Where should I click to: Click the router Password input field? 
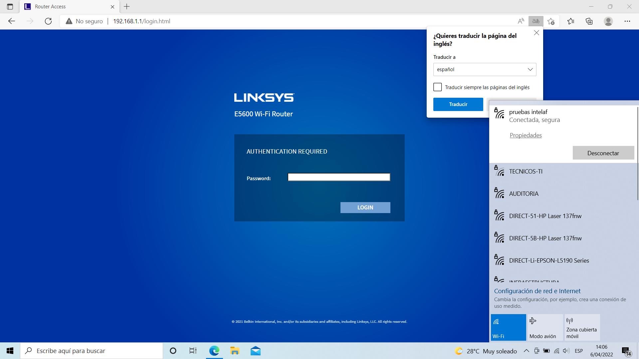[339, 177]
